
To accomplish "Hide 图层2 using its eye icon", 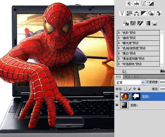I will click(x=117, y=97).
